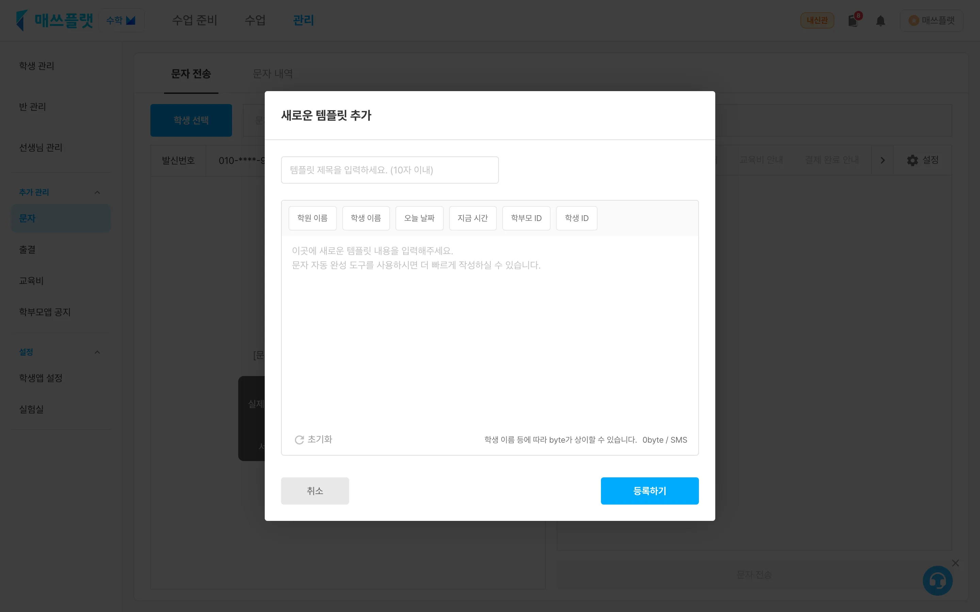The image size is (980, 612).
Task: Insert the 학생 ID autofill tag
Action: pyautogui.click(x=576, y=218)
